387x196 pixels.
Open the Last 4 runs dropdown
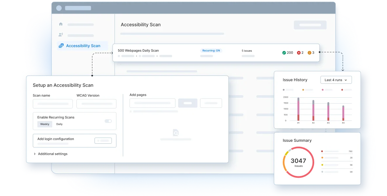point(336,80)
